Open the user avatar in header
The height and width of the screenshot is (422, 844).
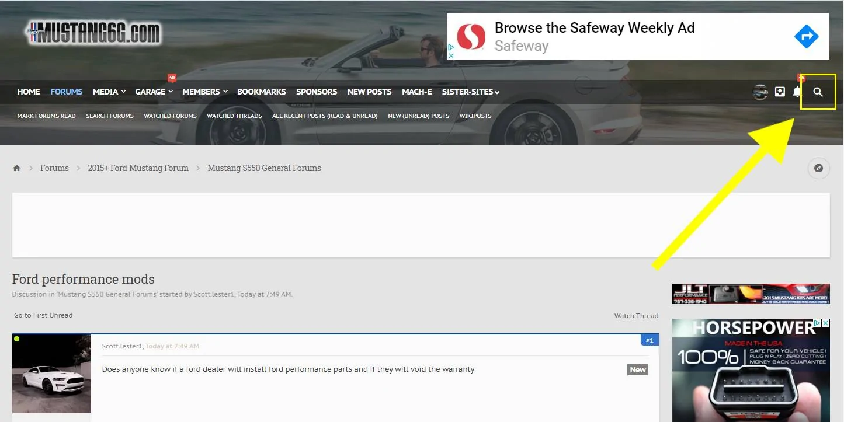760,92
